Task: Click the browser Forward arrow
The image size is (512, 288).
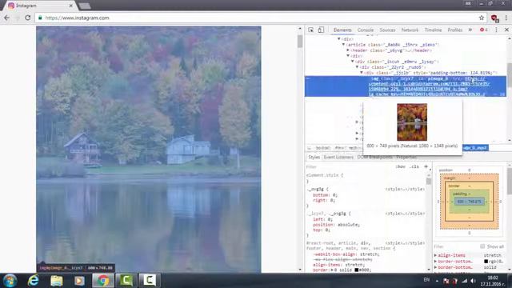Action: (18, 18)
